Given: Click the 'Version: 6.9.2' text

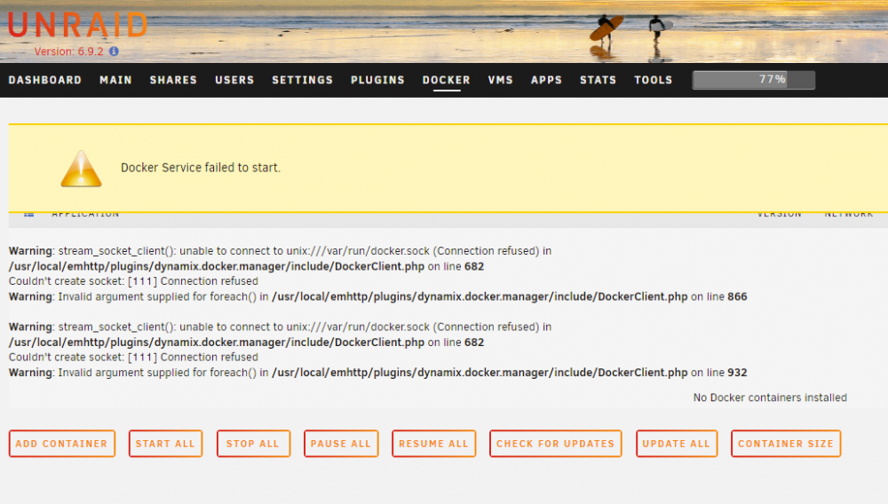Looking at the screenshot, I should pyautogui.click(x=69, y=51).
